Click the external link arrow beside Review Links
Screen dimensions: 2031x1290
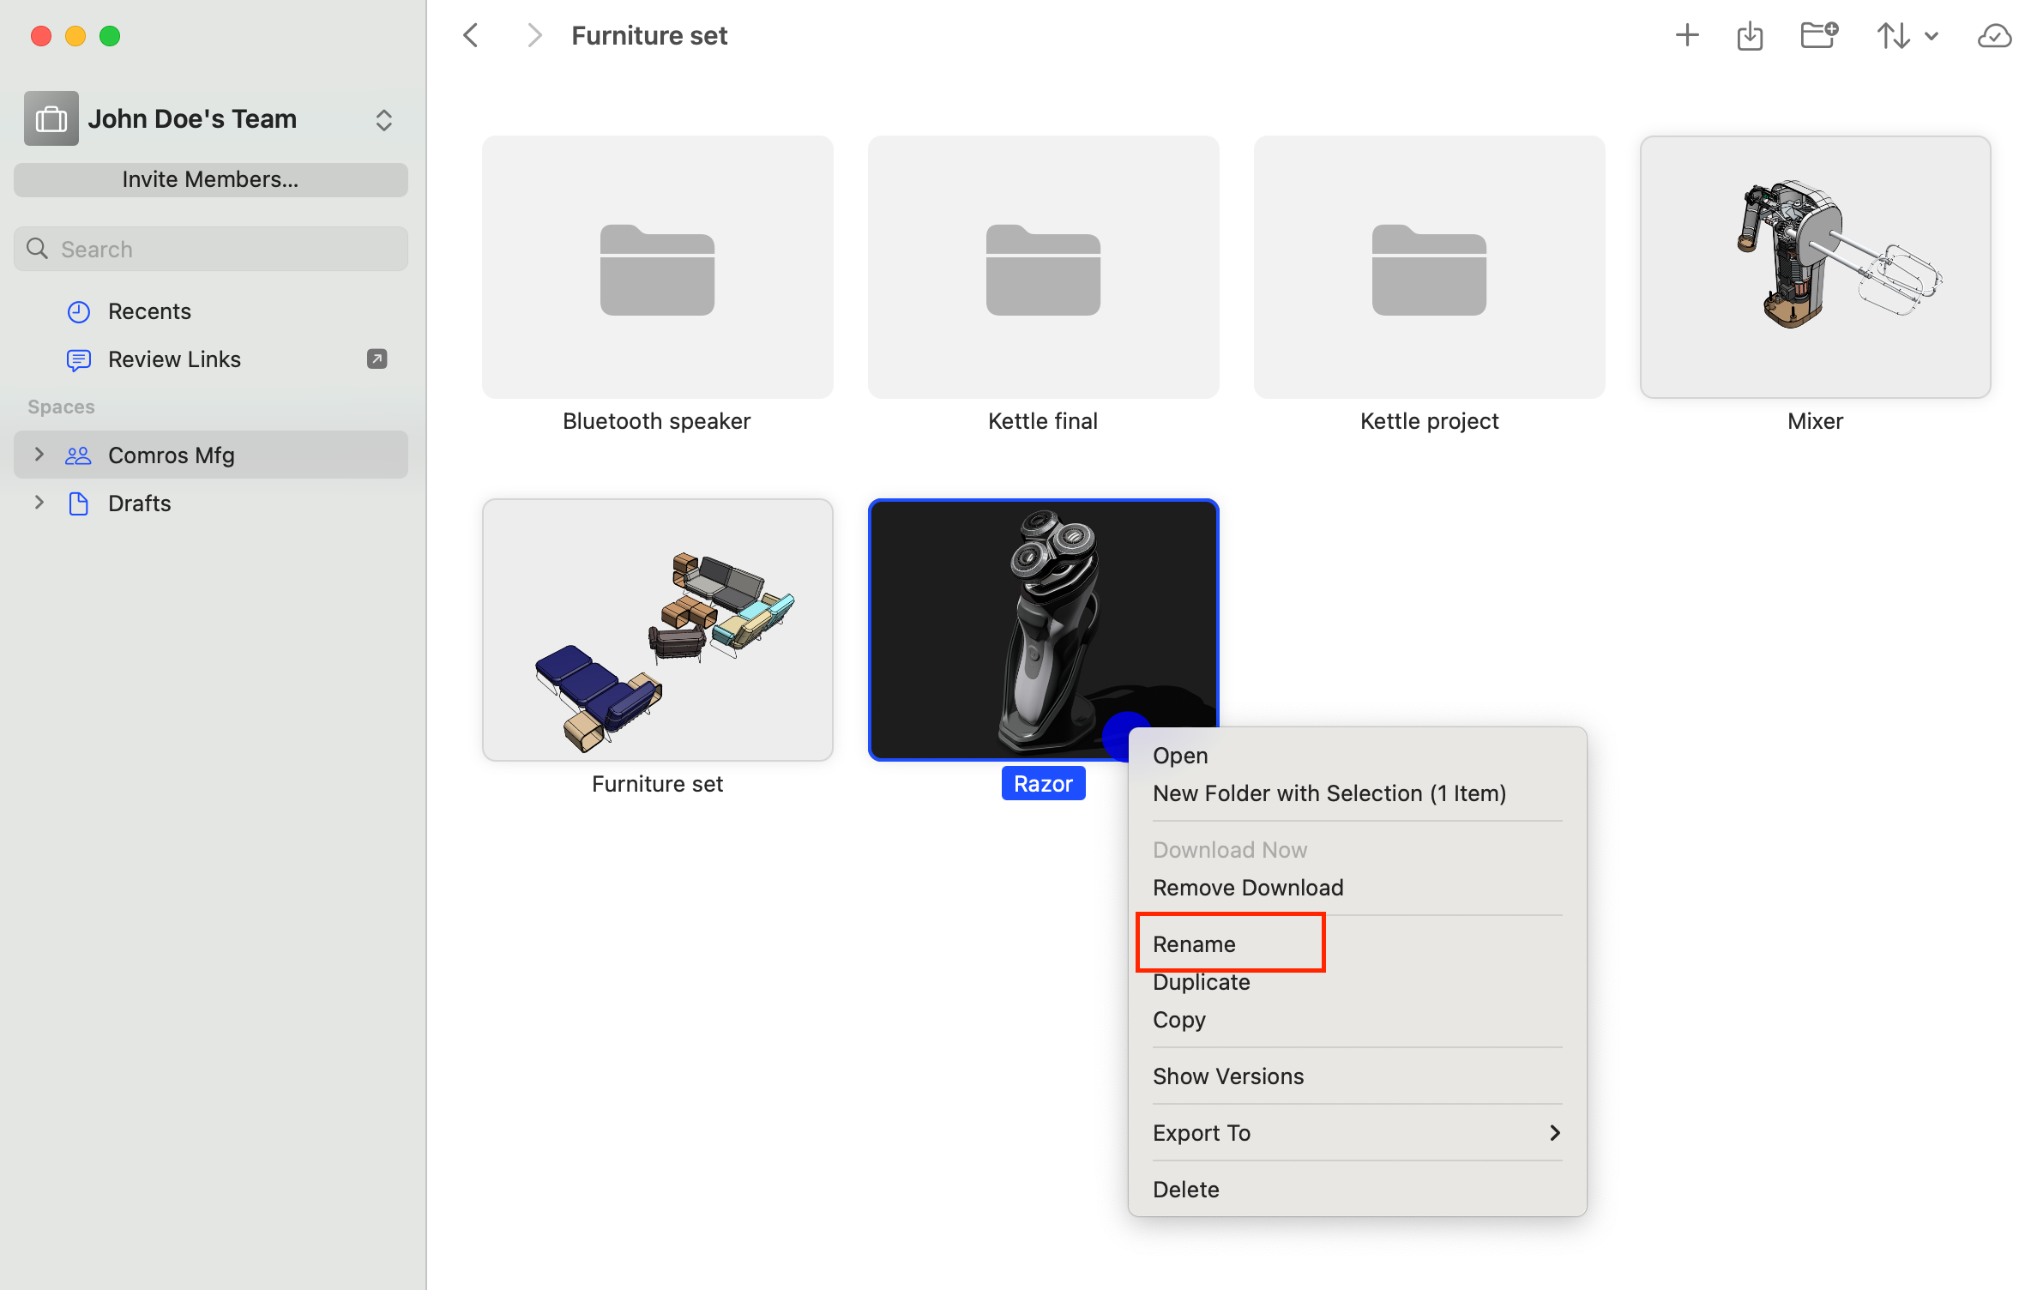[x=377, y=359]
